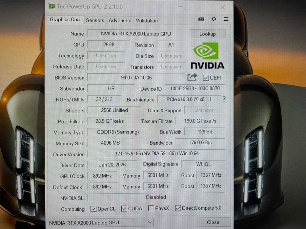Click the Driver Version 32.0.15.9186 field
This screenshot has height=229, width=306.
click(x=156, y=153)
